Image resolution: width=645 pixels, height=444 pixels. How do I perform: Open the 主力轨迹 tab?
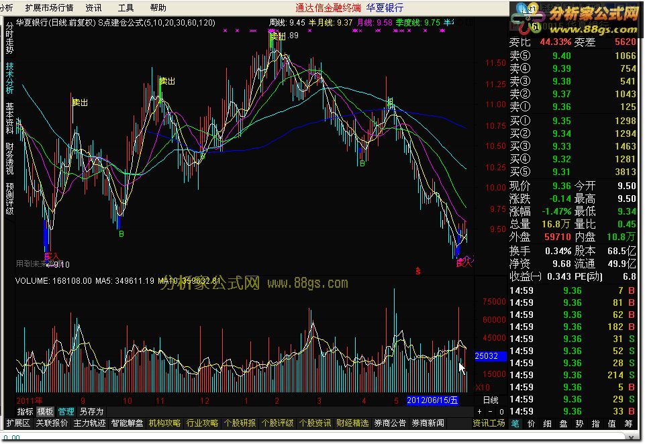(x=89, y=423)
